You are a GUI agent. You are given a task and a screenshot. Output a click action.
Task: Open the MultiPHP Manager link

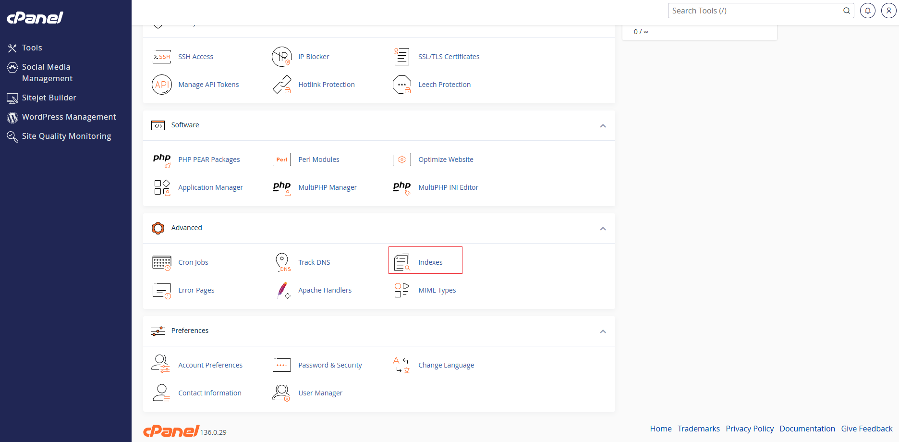328,187
